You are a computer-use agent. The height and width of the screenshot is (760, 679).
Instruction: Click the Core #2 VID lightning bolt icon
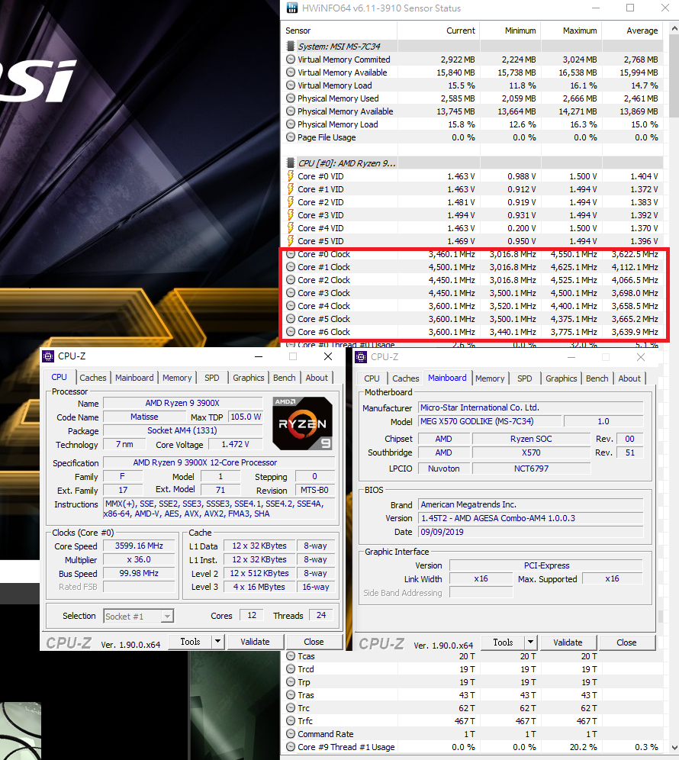pyautogui.click(x=291, y=202)
